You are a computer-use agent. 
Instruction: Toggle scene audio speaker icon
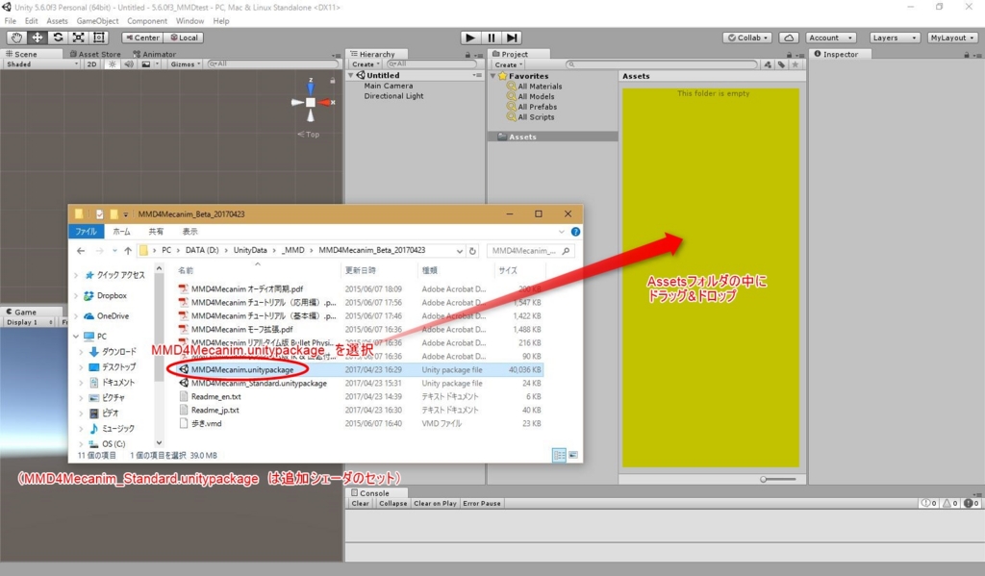pyautogui.click(x=129, y=64)
